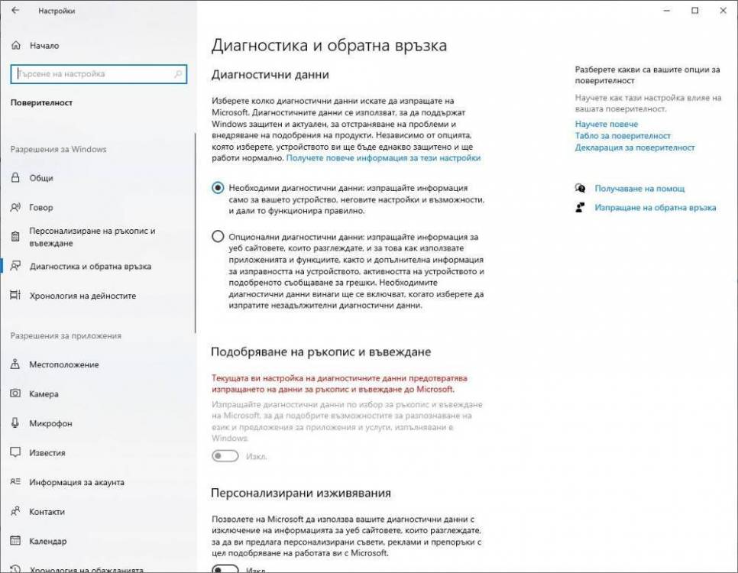This screenshot has width=738, height=573.
Task: Click the back arrow in Settings title bar
Action: pyautogui.click(x=15, y=11)
